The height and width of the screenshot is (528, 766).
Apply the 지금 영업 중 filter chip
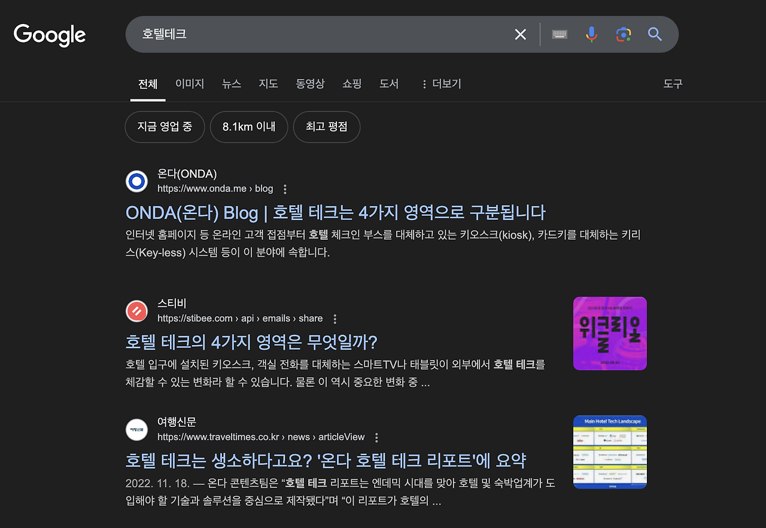165,127
